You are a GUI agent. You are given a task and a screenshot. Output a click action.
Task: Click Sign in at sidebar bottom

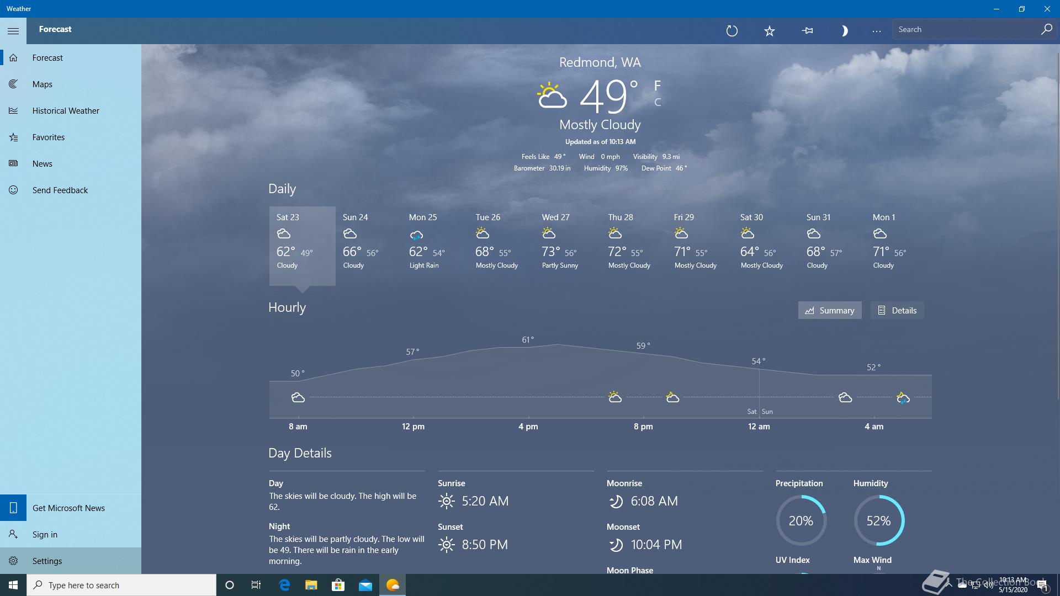tap(71, 534)
